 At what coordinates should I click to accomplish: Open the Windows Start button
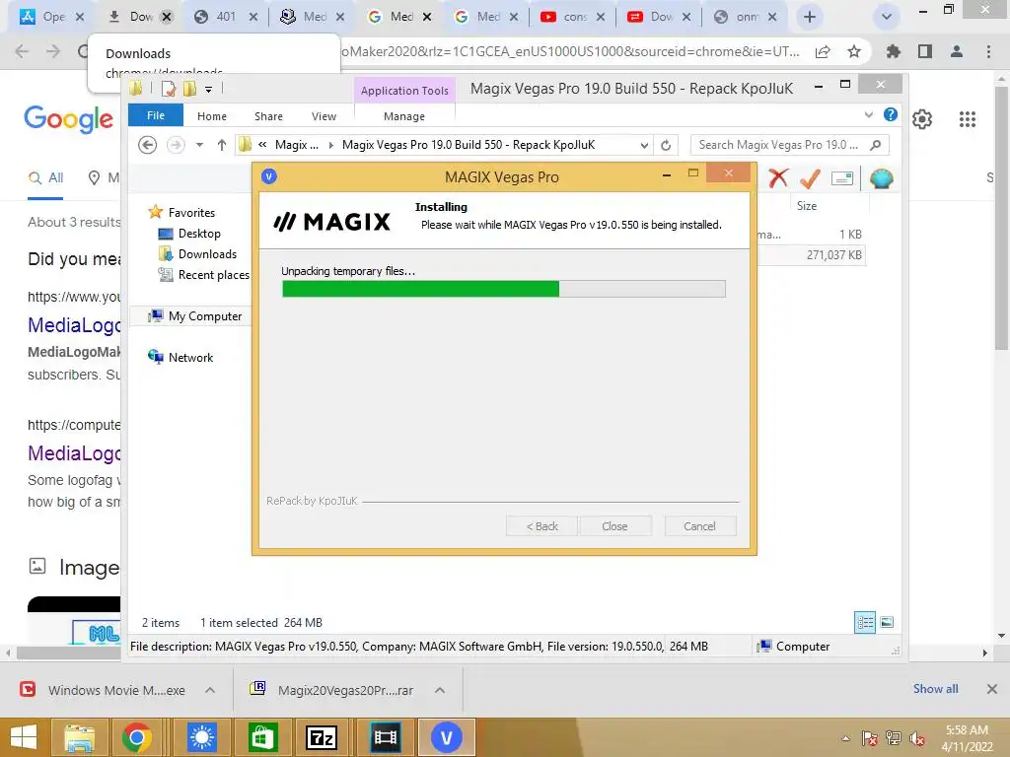coord(24,737)
